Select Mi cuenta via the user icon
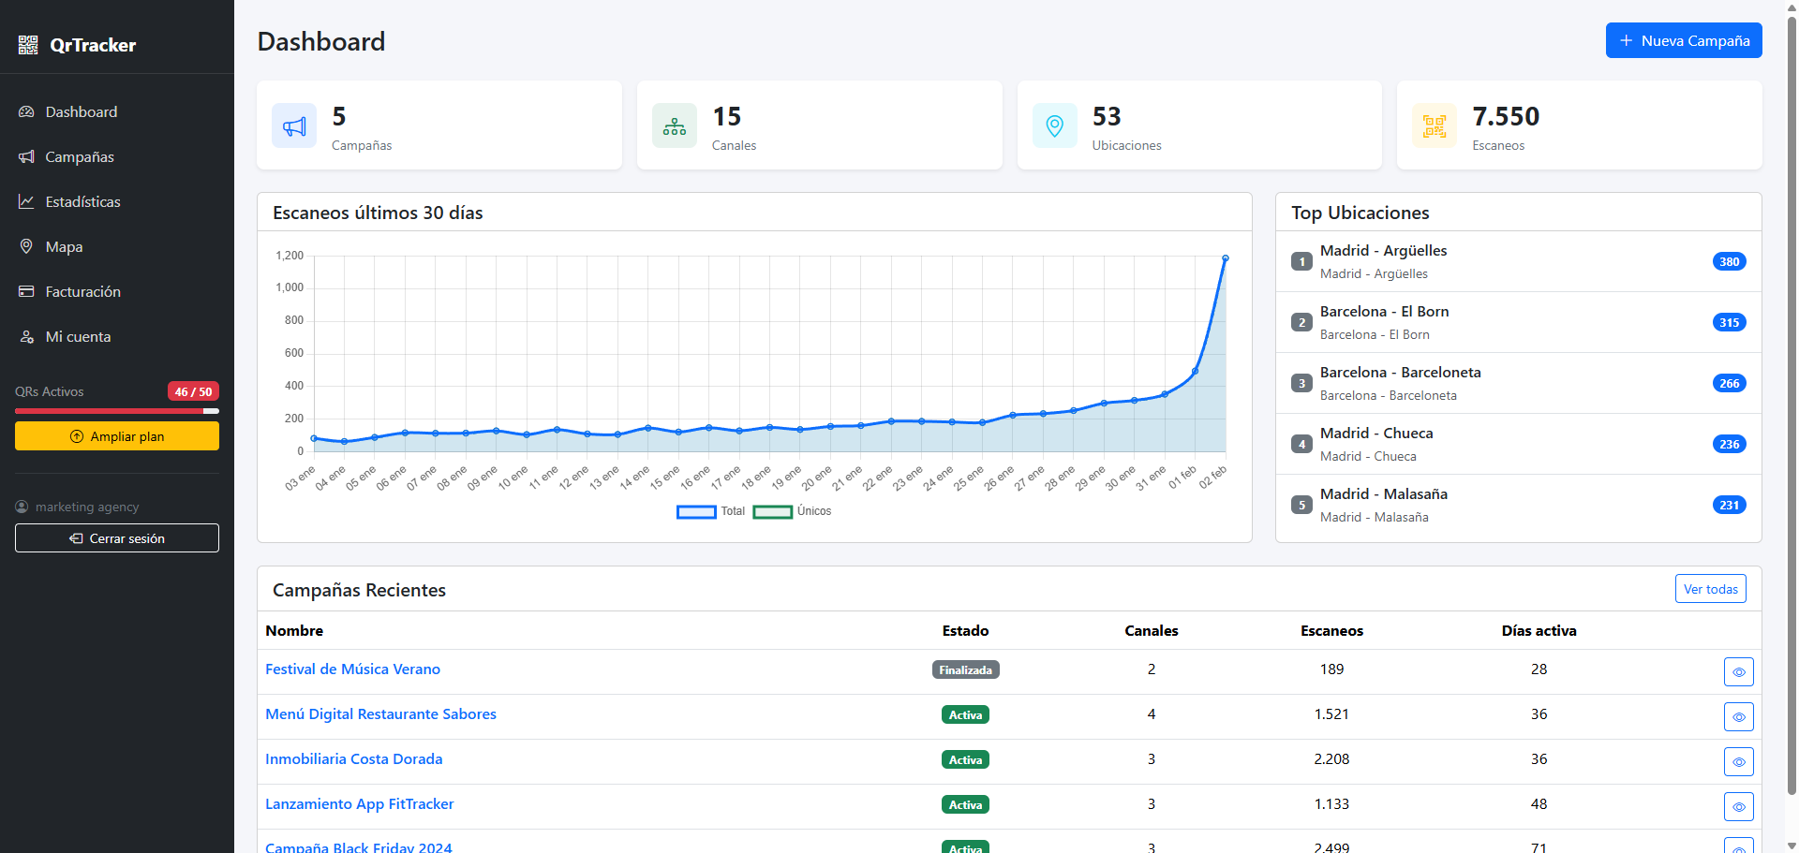The image size is (1799, 853). (x=26, y=336)
